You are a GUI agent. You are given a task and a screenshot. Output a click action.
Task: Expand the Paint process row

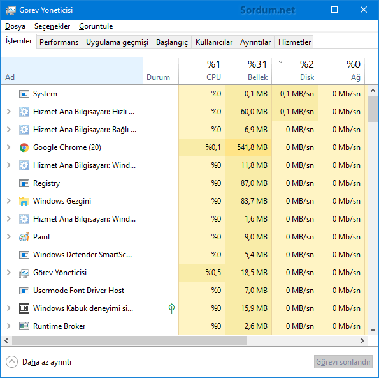click(x=9, y=237)
